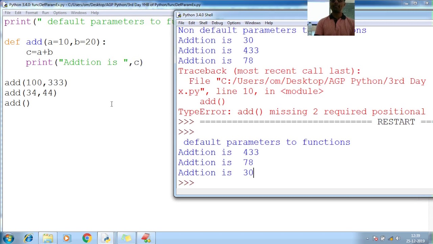
Task: Open the Windows Start menu
Action: click(8, 238)
